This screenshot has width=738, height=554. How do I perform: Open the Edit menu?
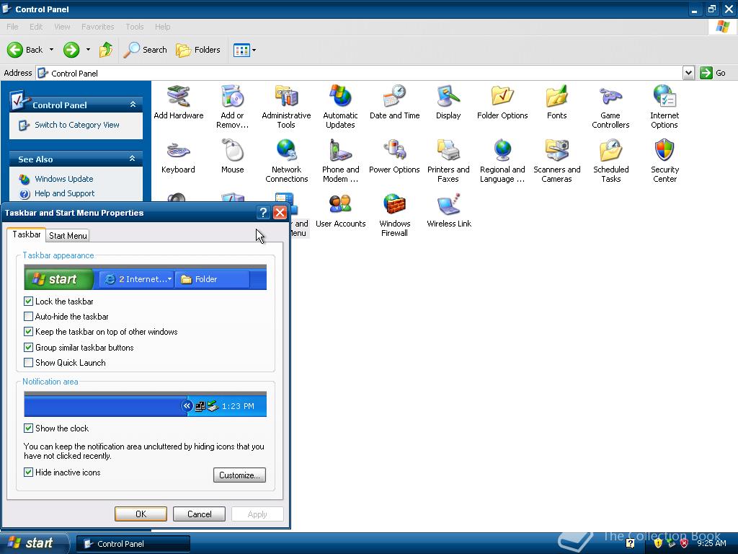click(x=36, y=27)
